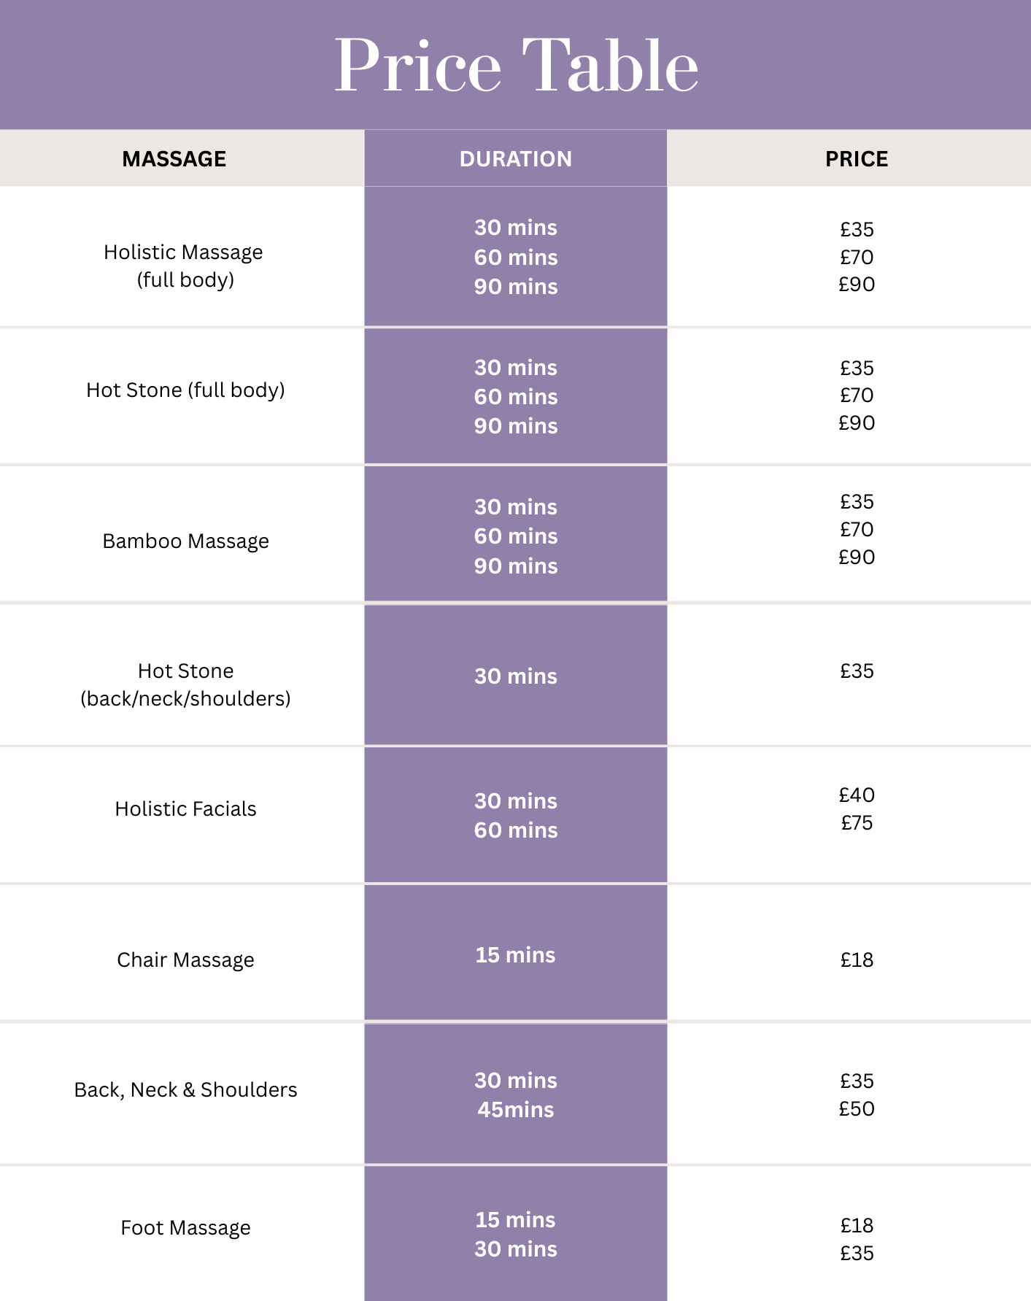
Task: Select the £40 Holistic Facials price
Action: 857,795
